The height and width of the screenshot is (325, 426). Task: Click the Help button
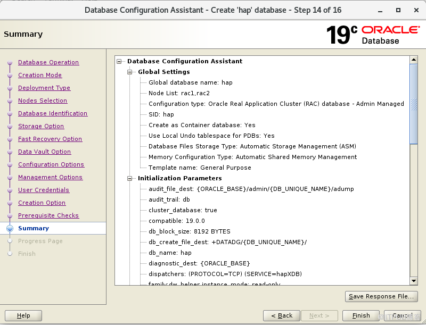click(23, 315)
